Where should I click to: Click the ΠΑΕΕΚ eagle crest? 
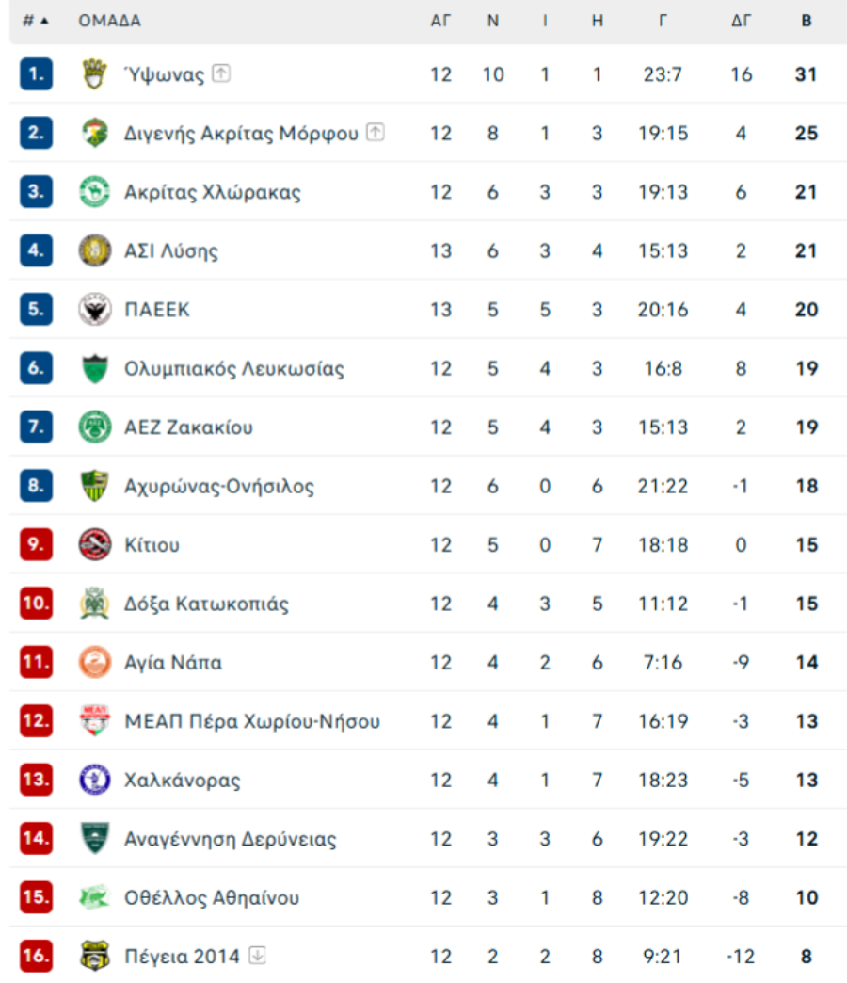click(x=95, y=309)
